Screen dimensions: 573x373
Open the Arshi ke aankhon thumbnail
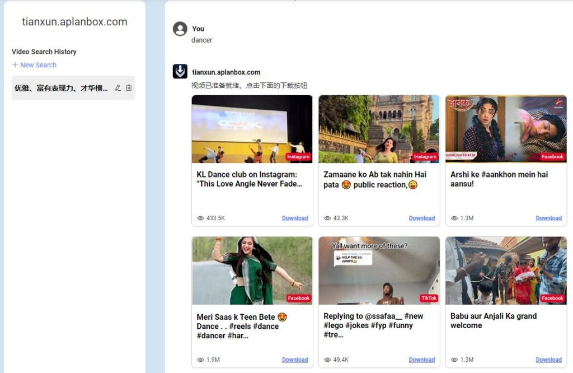pyautogui.click(x=506, y=129)
